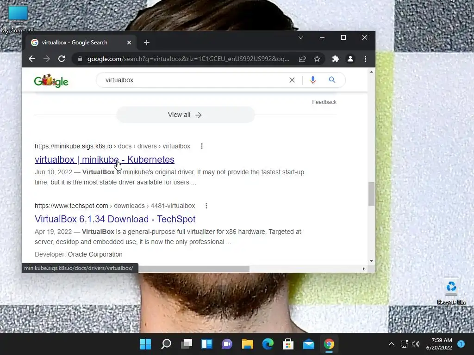Click the horizontal scrollbar right arrow
The image size is (474, 355).
tap(364, 269)
